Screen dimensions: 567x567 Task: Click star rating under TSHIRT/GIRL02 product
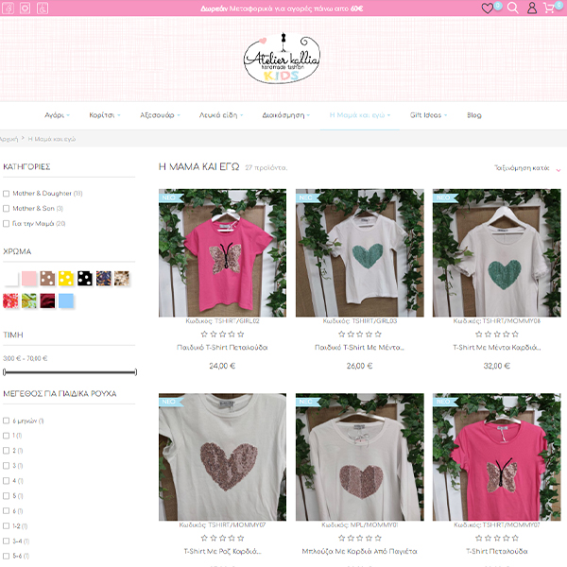click(223, 334)
